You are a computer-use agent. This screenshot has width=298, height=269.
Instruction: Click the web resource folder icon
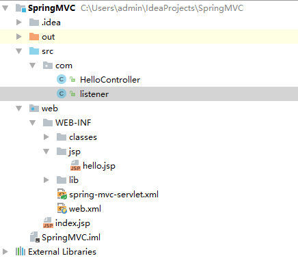pos(34,109)
